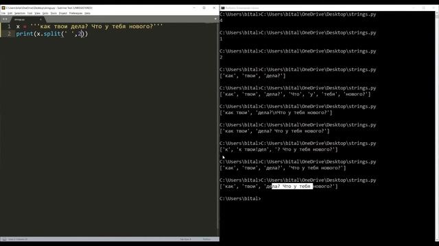Viewport: 439px width, 246px height.
Task: Open the Goto menu in Sublime Text
Action: 45,13
